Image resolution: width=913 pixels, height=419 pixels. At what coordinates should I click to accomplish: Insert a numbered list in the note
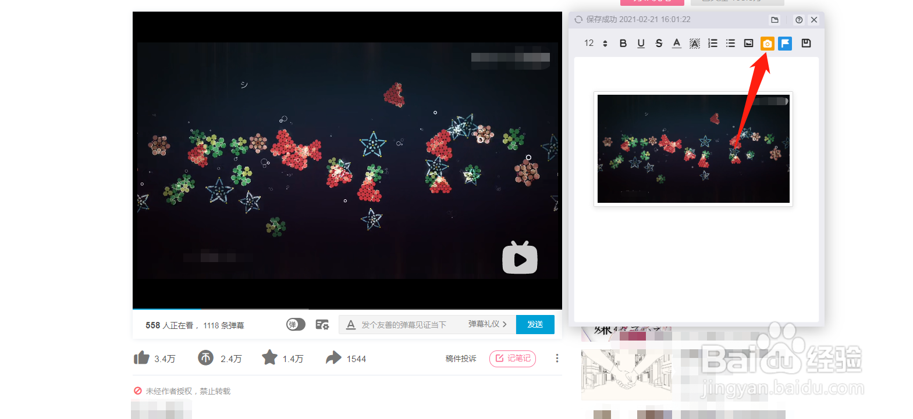point(713,44)
